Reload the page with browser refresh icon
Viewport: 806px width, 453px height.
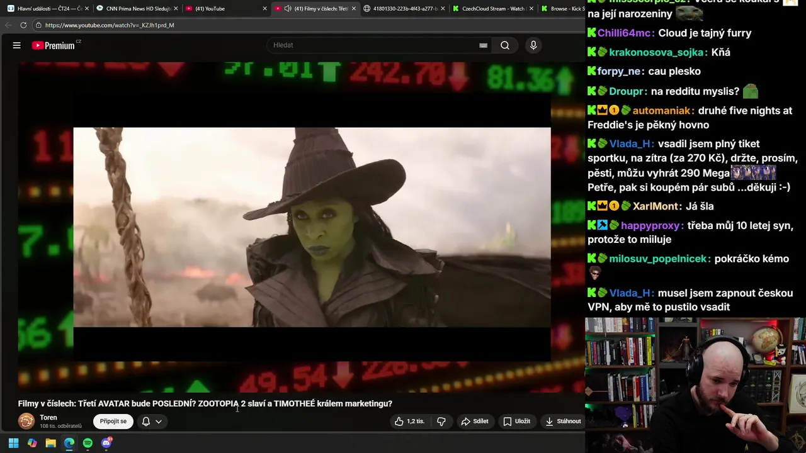(23, 25)
